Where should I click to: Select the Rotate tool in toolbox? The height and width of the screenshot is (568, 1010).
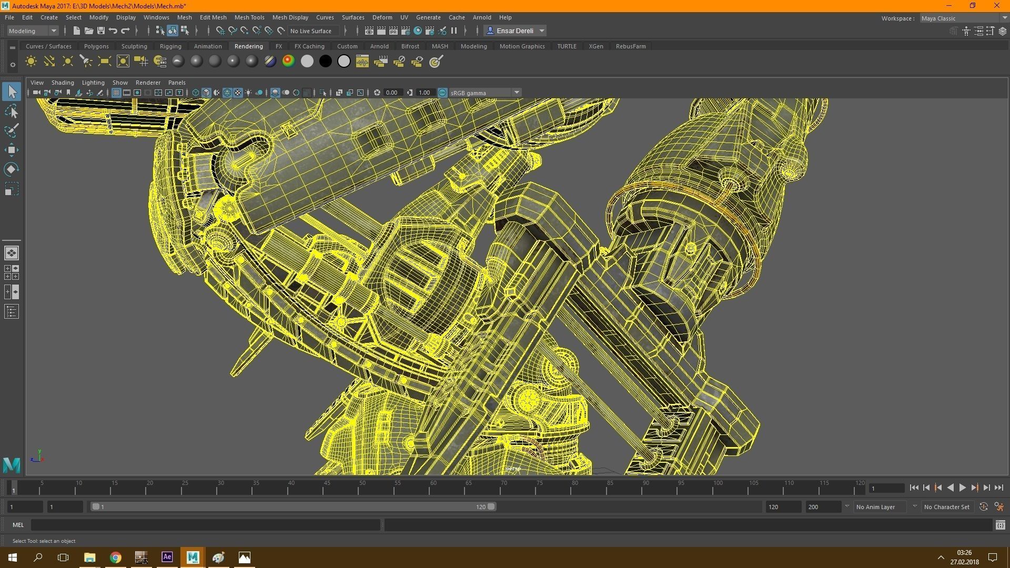pyautogui.click(x=12, y=169)
